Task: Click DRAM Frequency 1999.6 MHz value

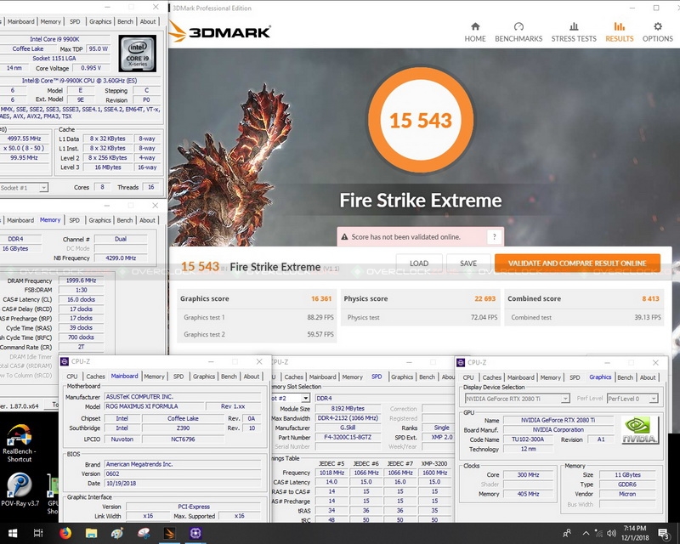Action: coord(81,280)
